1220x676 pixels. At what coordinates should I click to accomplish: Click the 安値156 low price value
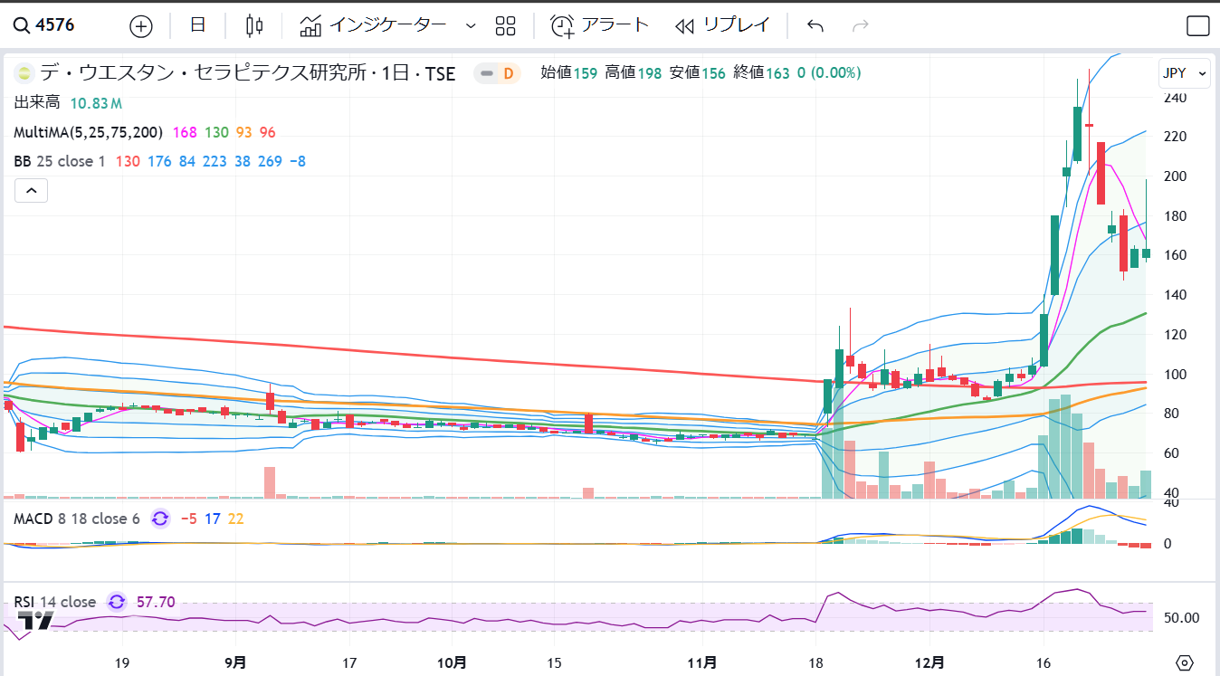tap(698, 73)
